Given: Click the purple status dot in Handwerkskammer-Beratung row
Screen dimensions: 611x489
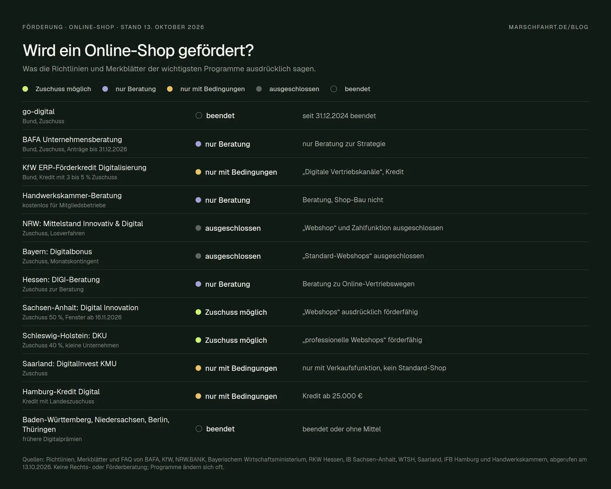Looking at the screenshot, I should tap(198, 200).
